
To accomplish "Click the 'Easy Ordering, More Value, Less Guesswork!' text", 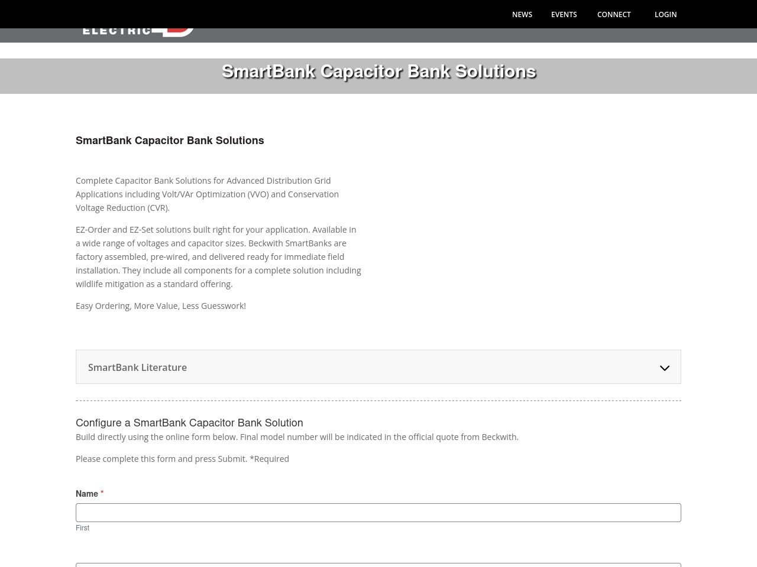I will pos(161,306).
